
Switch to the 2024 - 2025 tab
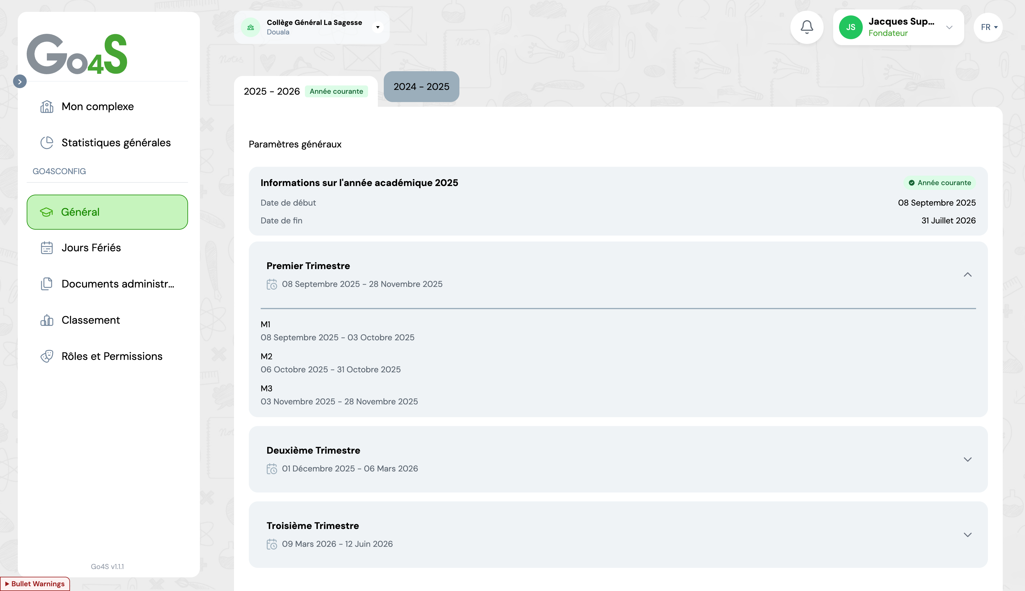[x=421, y=86]
